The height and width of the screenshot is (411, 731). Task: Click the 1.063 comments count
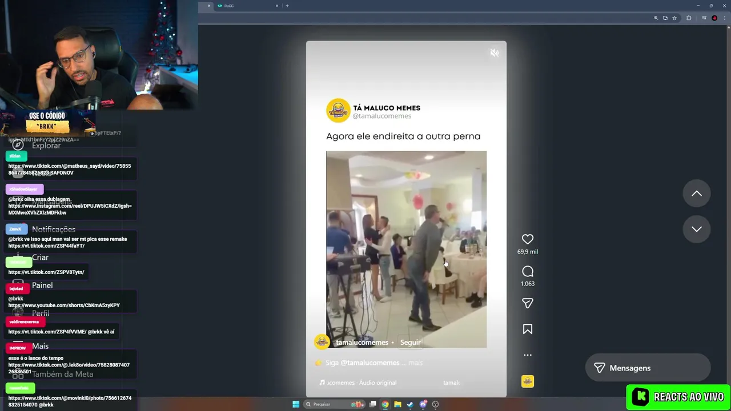click(528, 284)
